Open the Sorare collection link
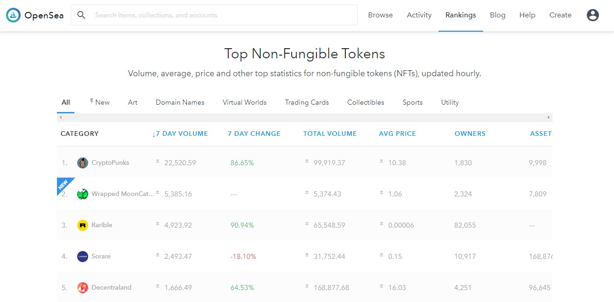The height and width of the screenshot is (302, 614). 101,256
